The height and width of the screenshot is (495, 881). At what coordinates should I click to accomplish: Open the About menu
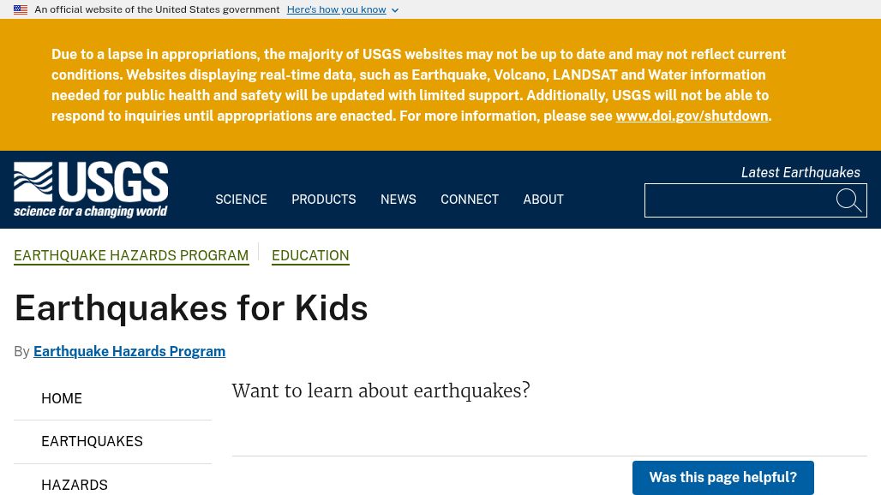[543, 200]
